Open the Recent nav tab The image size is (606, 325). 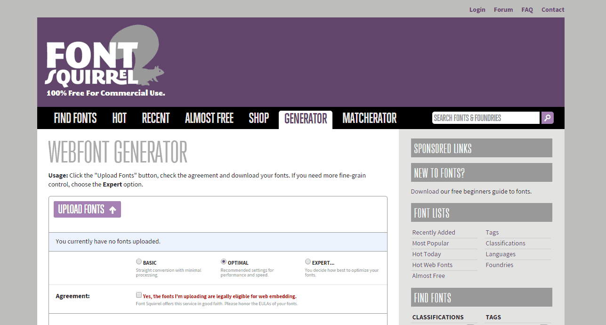156,118
